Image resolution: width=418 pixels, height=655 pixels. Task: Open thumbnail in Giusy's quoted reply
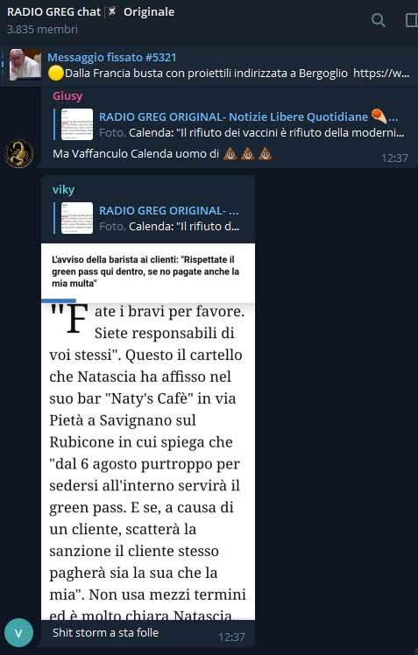click(77, 124)
